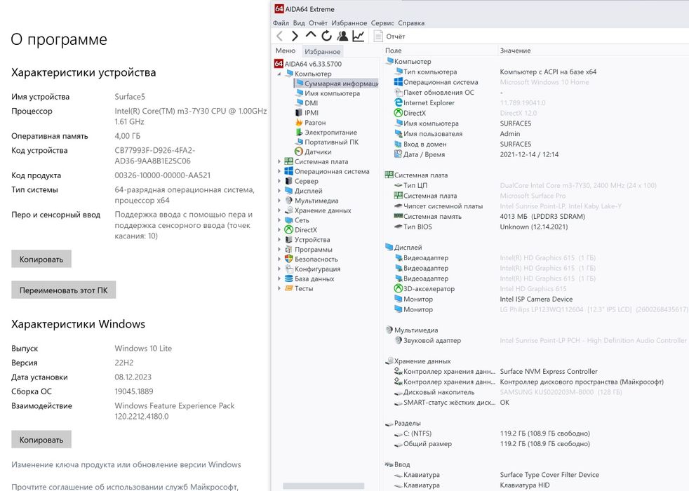
Task: Click the Internet Explorer field icon
Action: click(x=398, y=102)
